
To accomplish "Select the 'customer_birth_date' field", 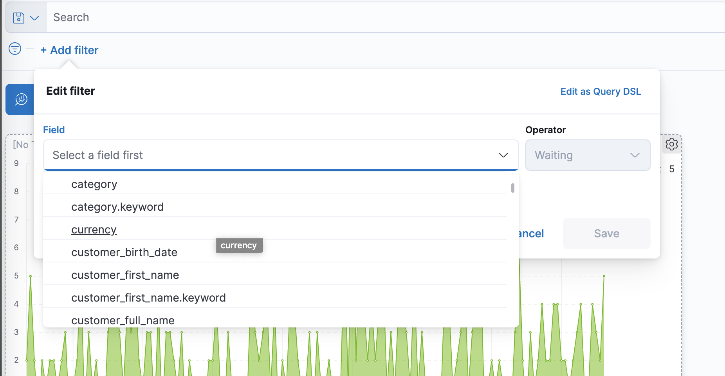I will click(124, 252).
